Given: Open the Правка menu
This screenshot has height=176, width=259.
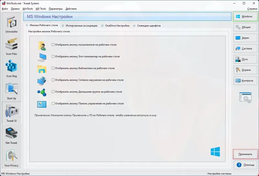Looking at the screenshot, I should (15, 9).
